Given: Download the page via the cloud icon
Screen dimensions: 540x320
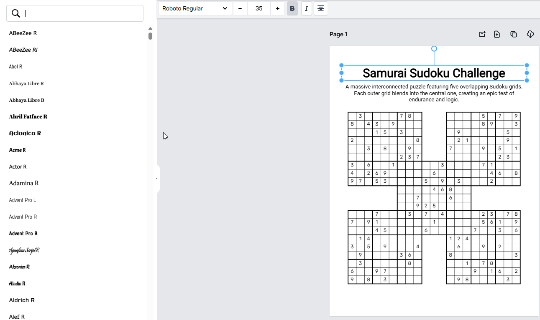Looking at the screenshot, I should tap(530, 34).
